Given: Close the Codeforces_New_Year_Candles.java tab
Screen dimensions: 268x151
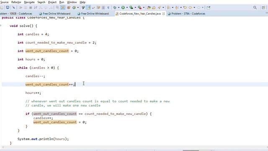Looking at the screenshot, I should pos(164,13).
